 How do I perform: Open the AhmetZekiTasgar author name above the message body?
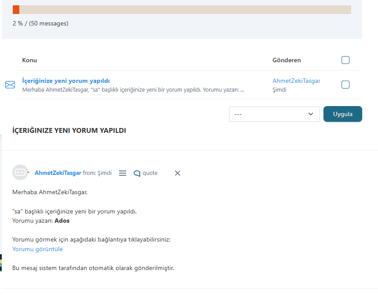(58, 173)
